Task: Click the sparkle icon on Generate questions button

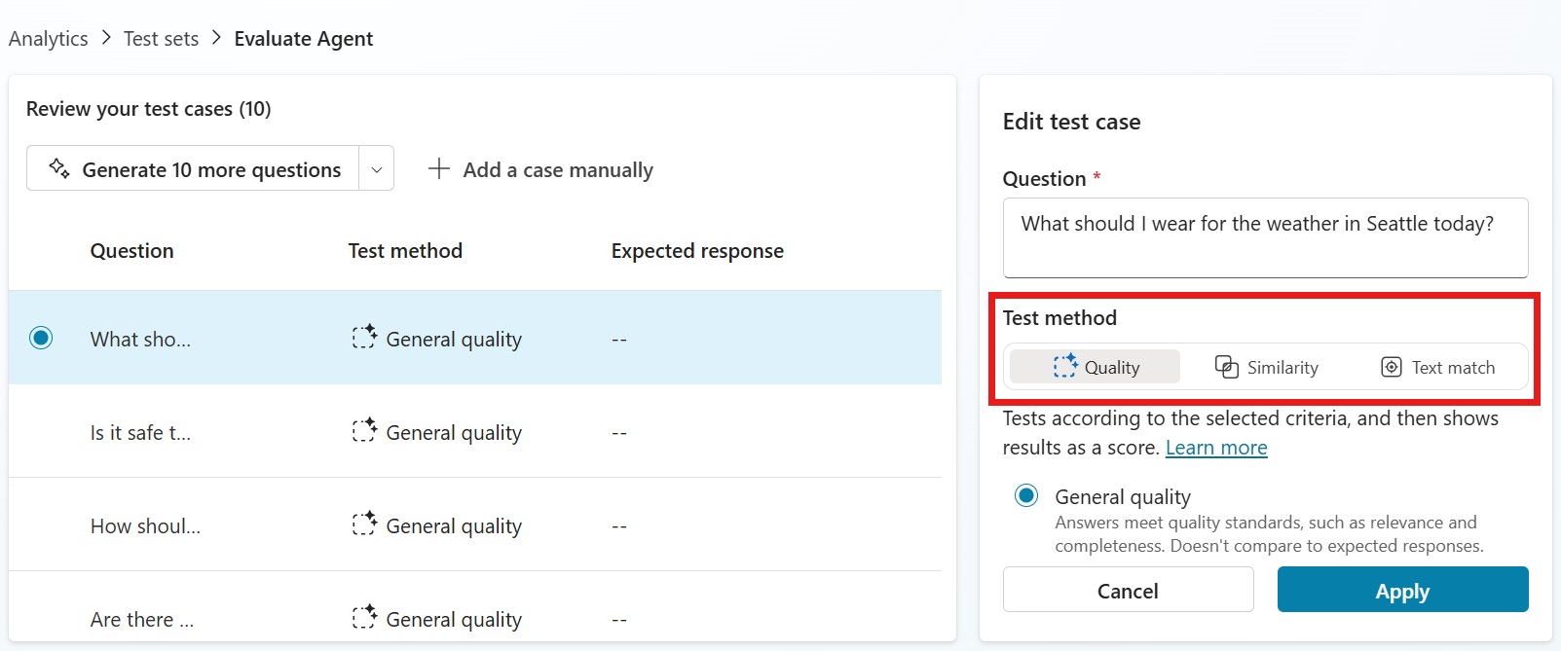Action: [59, 168]
